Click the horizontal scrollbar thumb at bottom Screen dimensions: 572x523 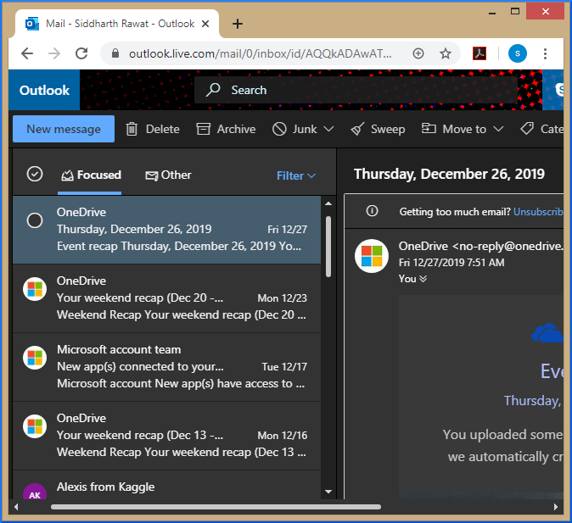pos(216,507)
